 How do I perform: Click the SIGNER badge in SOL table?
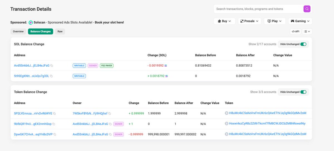(x=93, y=66)
